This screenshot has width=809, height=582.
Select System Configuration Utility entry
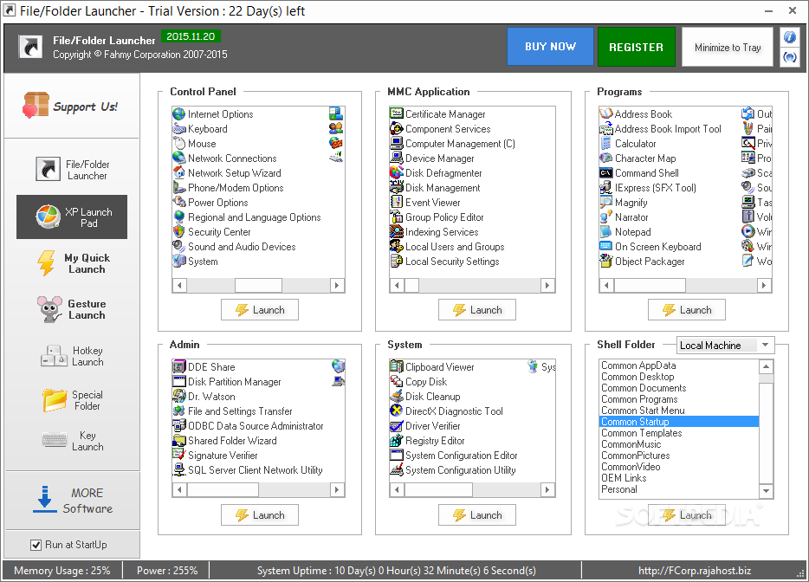point(460,470)
